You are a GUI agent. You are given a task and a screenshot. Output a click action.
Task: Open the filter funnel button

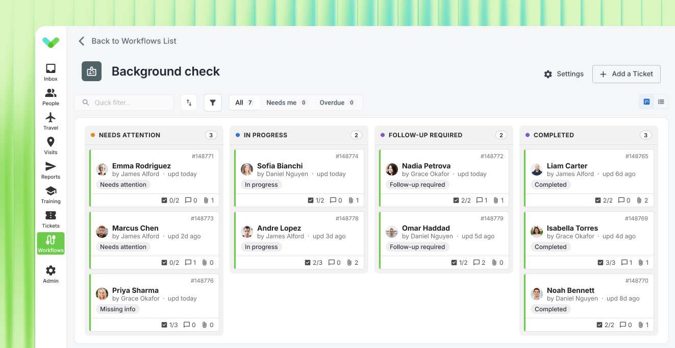tap(213, 103)
